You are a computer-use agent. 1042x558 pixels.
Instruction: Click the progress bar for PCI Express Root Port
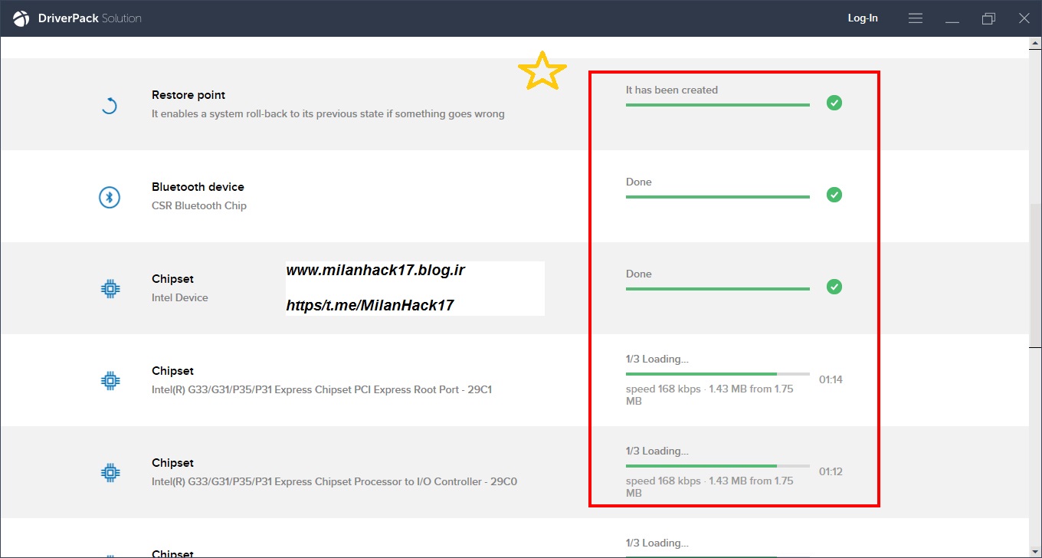[x=718, y=374]
